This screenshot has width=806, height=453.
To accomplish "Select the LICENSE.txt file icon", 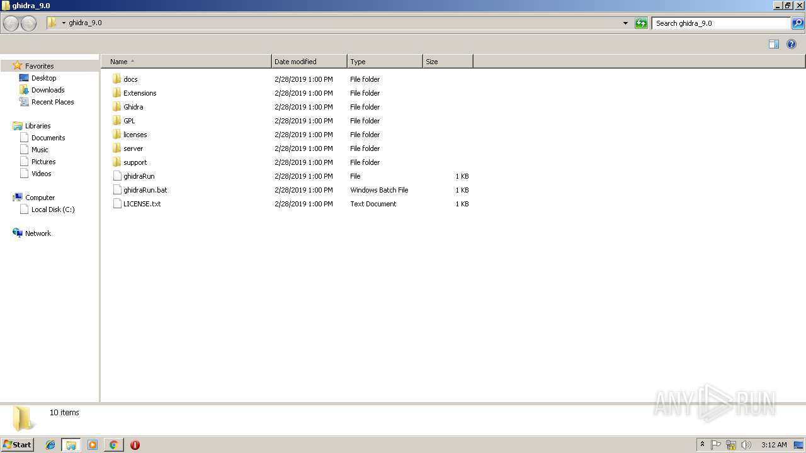I will pyautogui.click(x=116, y=204).
